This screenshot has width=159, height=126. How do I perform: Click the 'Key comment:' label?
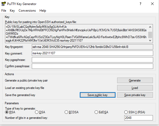pos(14,53)
